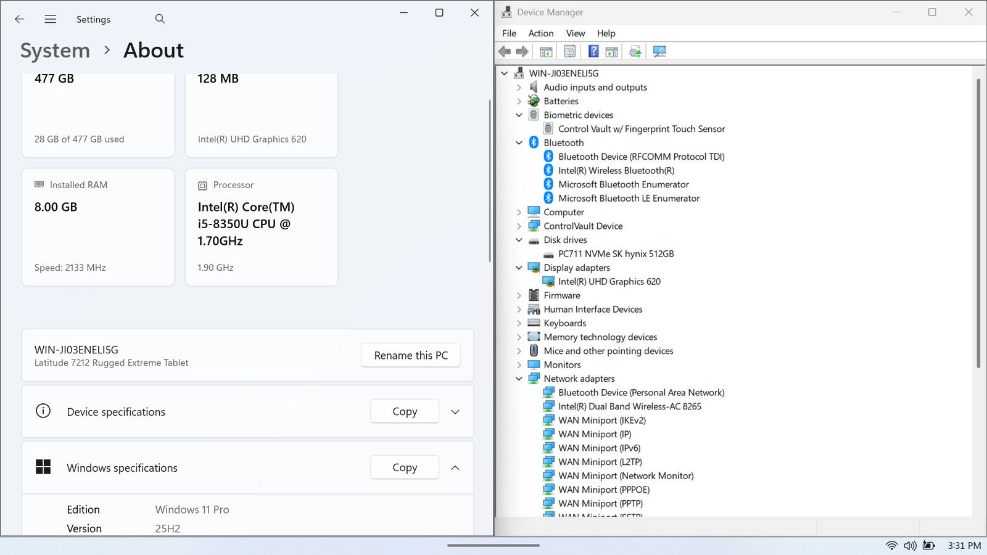Copy the Windows specifications
Screen dimensions: 987x555
coord(405,468)
